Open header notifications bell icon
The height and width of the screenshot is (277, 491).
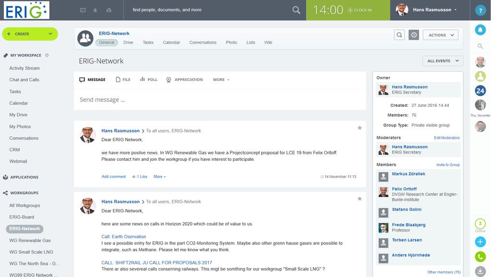point(95,10)
